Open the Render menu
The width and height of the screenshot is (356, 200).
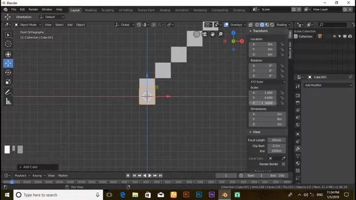[33, 9]
